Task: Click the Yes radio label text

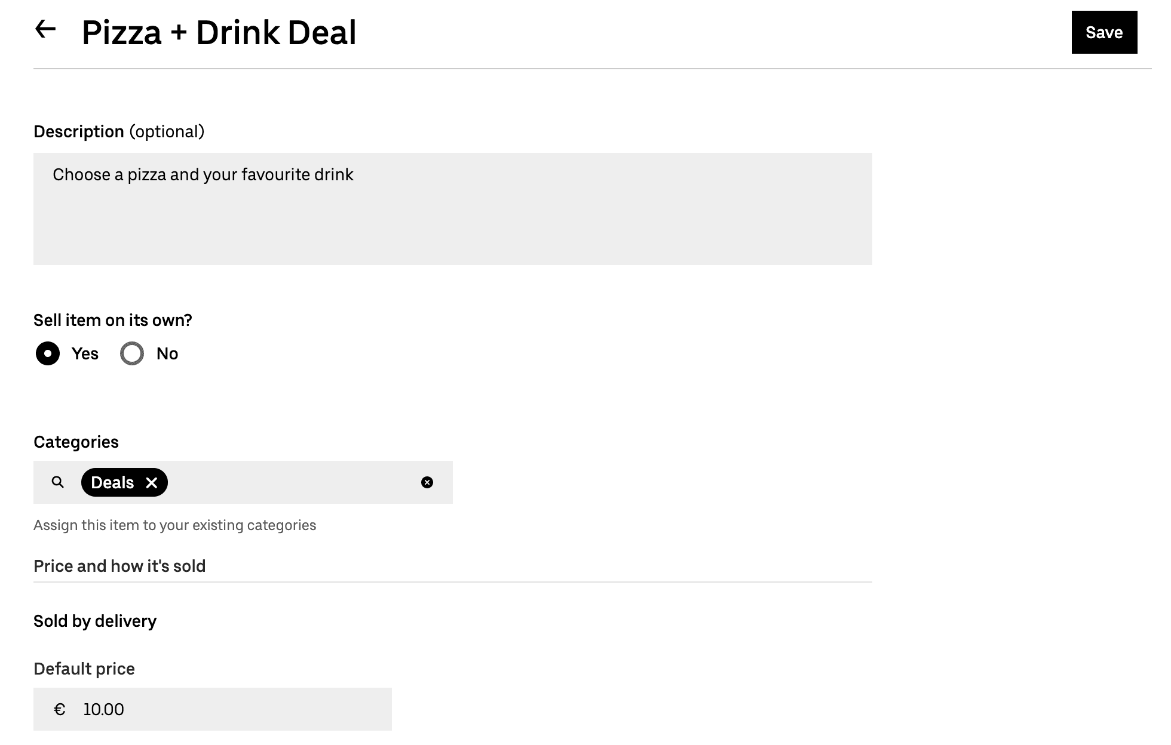Action: click(85, 353)
